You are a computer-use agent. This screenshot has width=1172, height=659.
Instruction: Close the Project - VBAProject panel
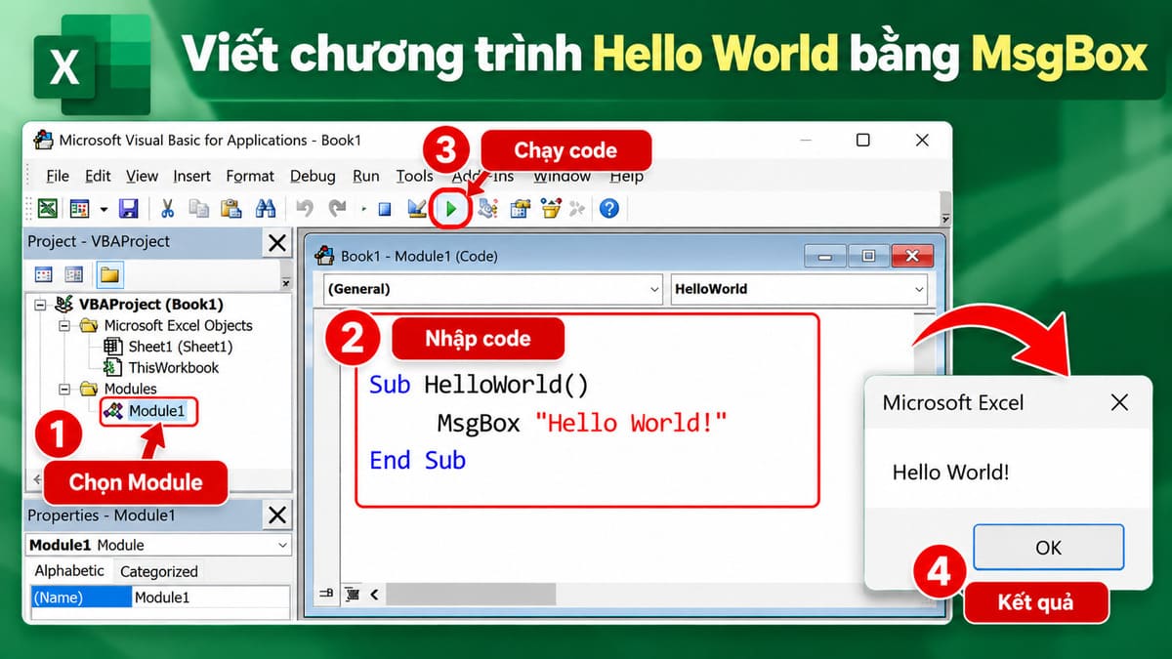[277, 242]
